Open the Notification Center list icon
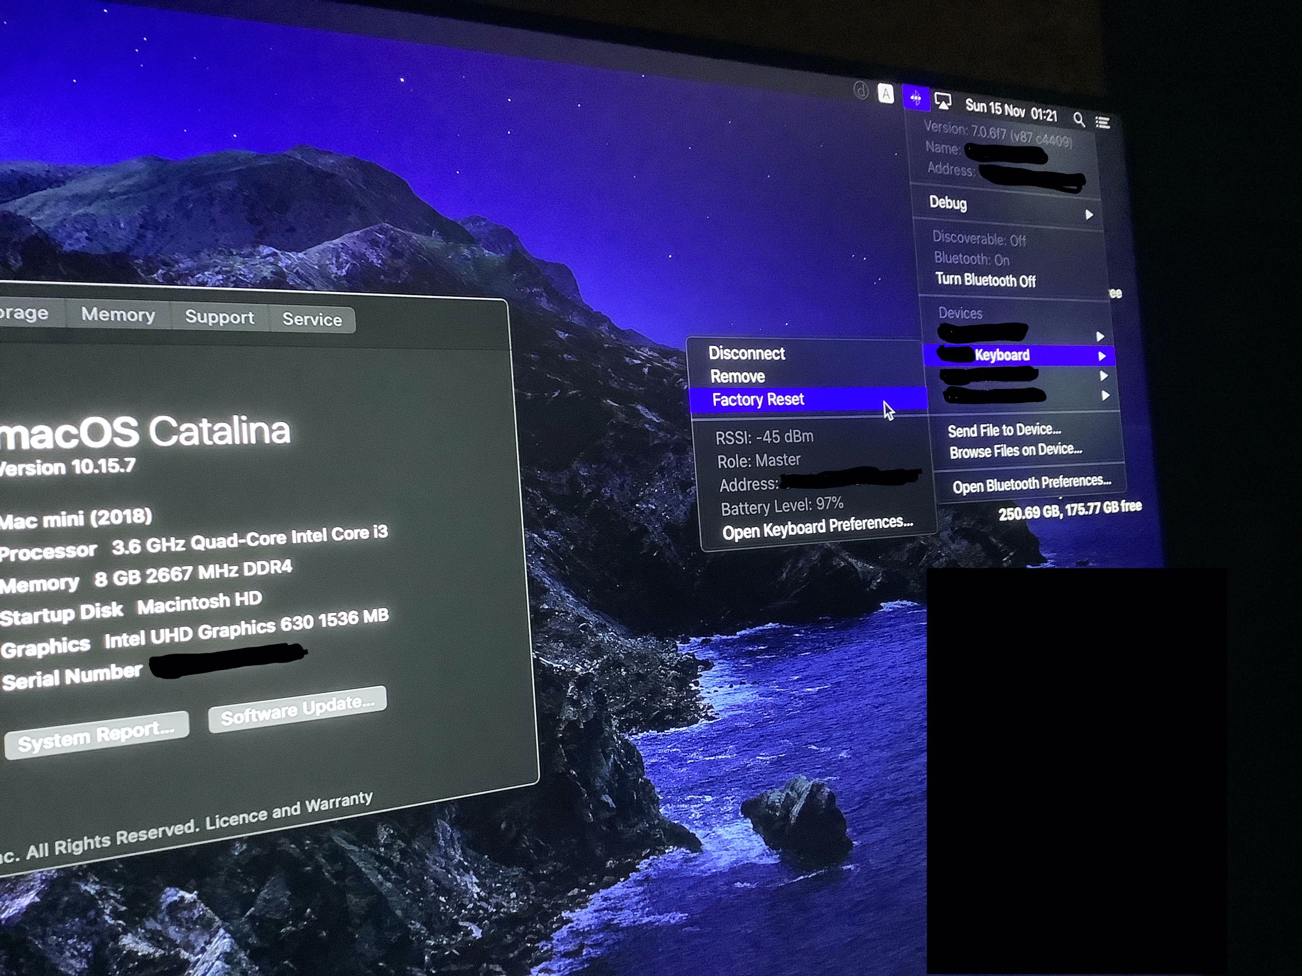1302x976 pixels. tap(1103, 122)
